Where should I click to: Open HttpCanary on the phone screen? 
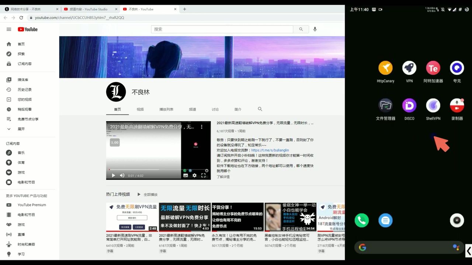[385, 68]
